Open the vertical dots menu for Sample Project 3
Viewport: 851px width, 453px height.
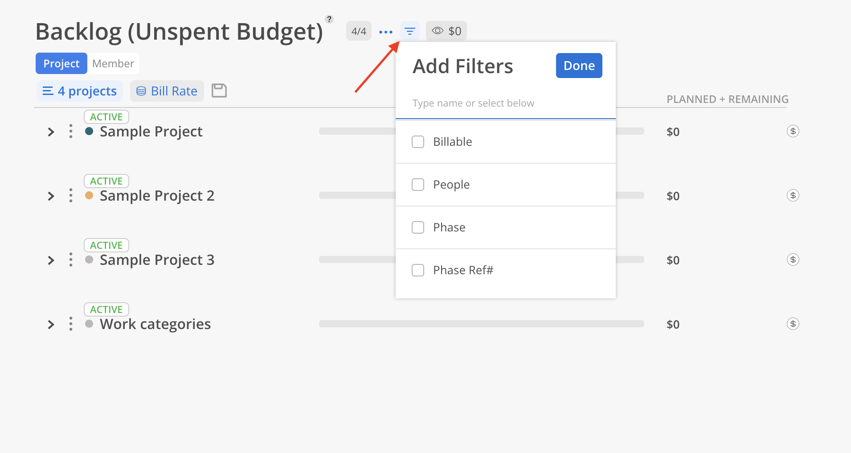71,259
